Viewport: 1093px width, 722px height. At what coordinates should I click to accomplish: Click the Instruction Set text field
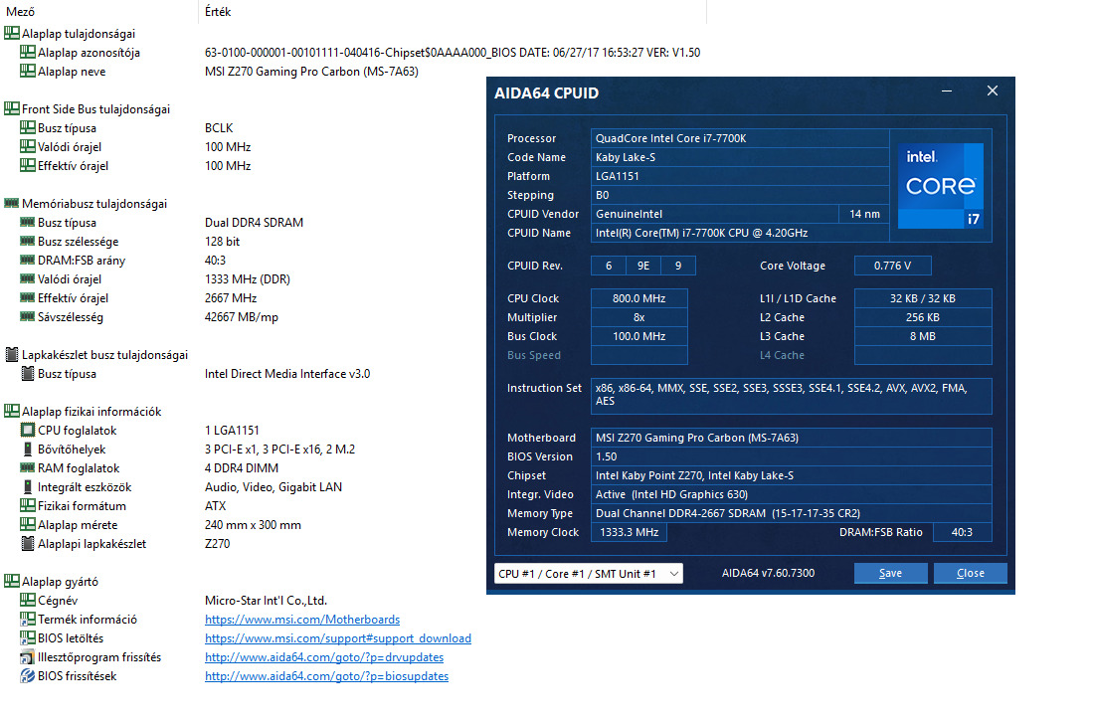pos(792,395)
